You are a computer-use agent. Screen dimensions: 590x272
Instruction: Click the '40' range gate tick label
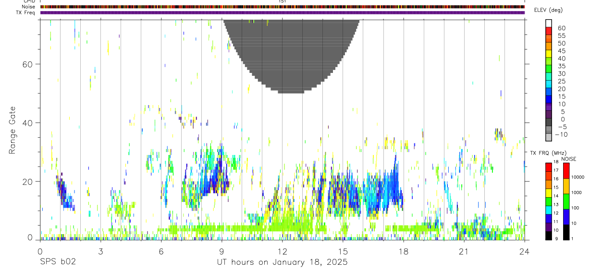point(27,123)
